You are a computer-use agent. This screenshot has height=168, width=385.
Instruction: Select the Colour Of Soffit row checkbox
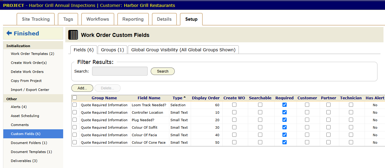coord(75,127)
